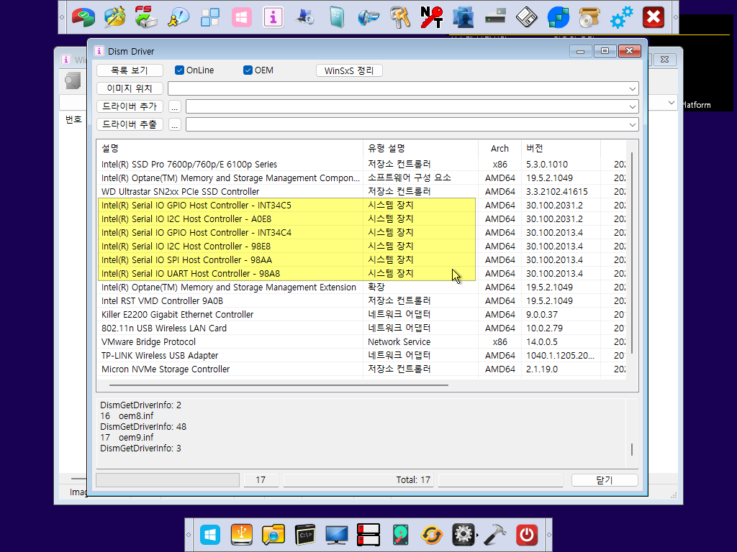This screenshot has width=737, height=552.
Task: Select Intel RST VMD Controller 9A0B row
Action: (x=362, y=301)
